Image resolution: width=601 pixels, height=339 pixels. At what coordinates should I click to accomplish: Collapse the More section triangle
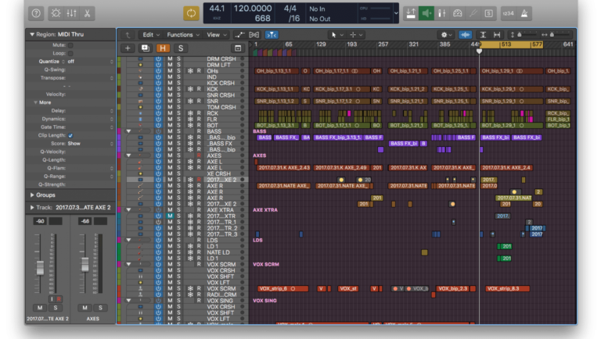point(36,102)
